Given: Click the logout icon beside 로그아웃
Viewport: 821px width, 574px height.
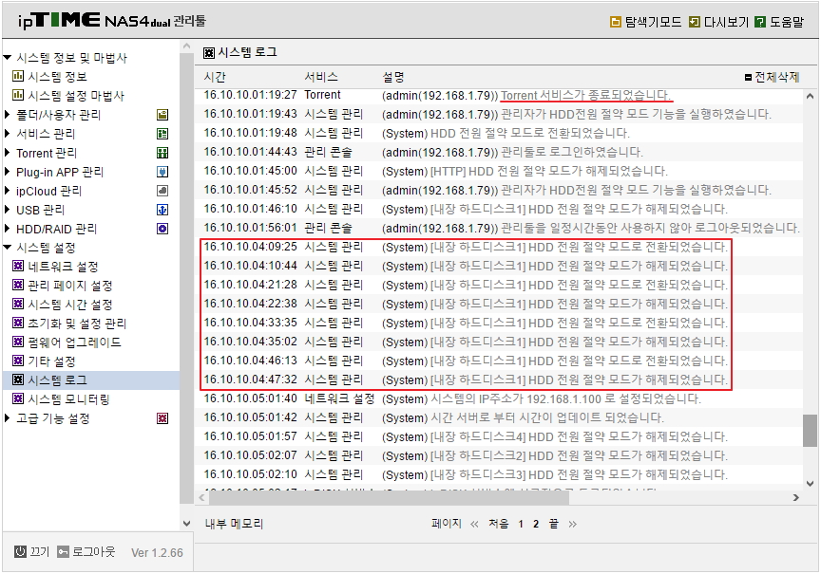Looking at the screenshot, I should pyautogui.click(x=64, y=552).
